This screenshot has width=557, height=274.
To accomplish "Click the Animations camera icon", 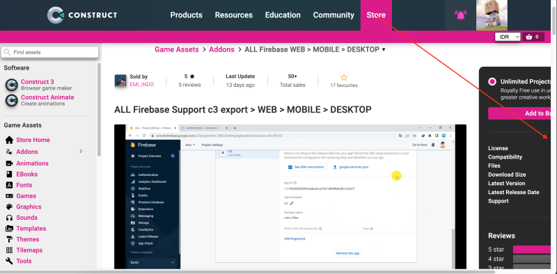I will (10, 163).
